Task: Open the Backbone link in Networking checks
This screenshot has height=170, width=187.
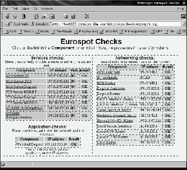Action: [x=117, y=115]
